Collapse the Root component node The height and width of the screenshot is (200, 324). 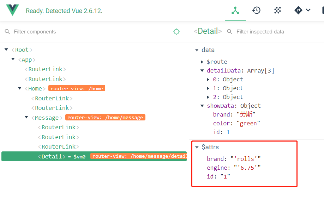(6, 50)
